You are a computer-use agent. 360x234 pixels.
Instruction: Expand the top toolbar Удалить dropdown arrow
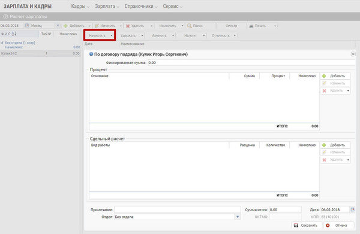point(151,26)
